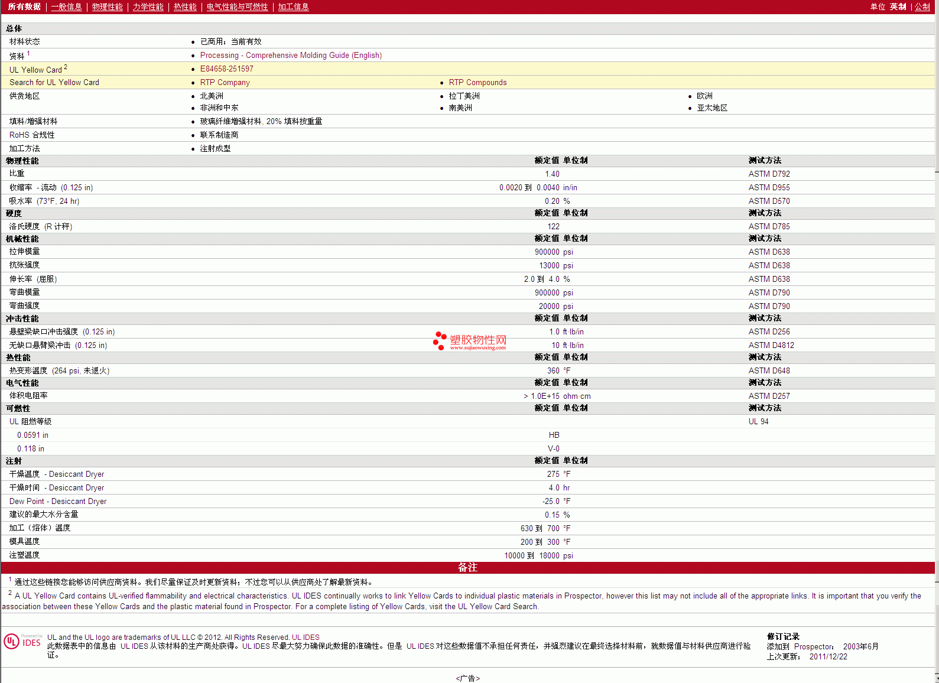This screenshot has width=939, height=683.
Task: Click the 上次更新 date 2011/12/22
Action: 828,656
